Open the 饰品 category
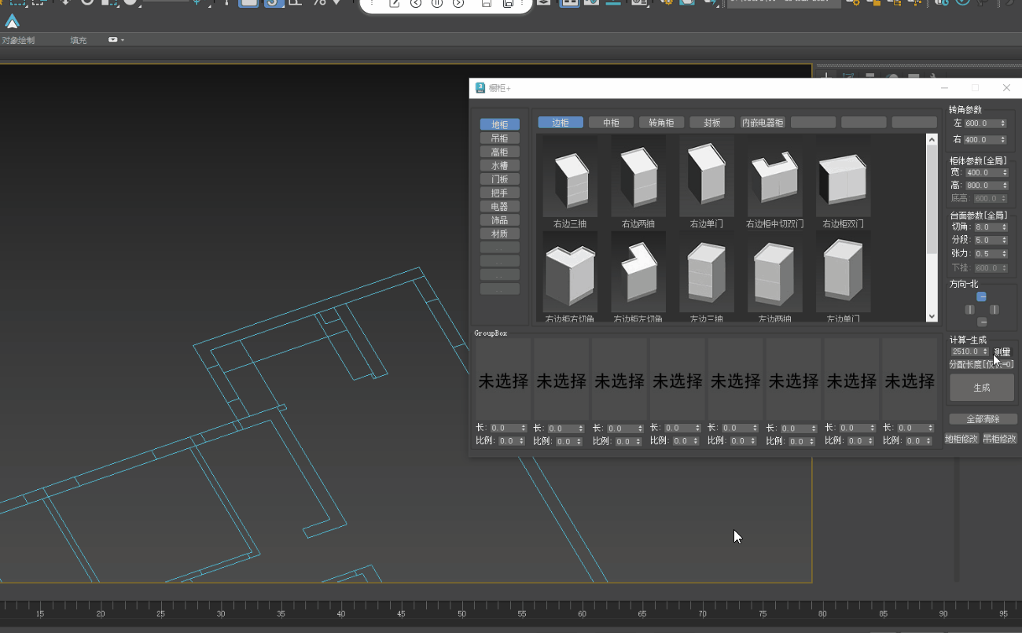This screenshot has height=633, width=1022. 499,220
